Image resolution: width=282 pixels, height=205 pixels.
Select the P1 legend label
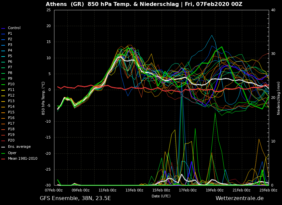click(10, 33)
